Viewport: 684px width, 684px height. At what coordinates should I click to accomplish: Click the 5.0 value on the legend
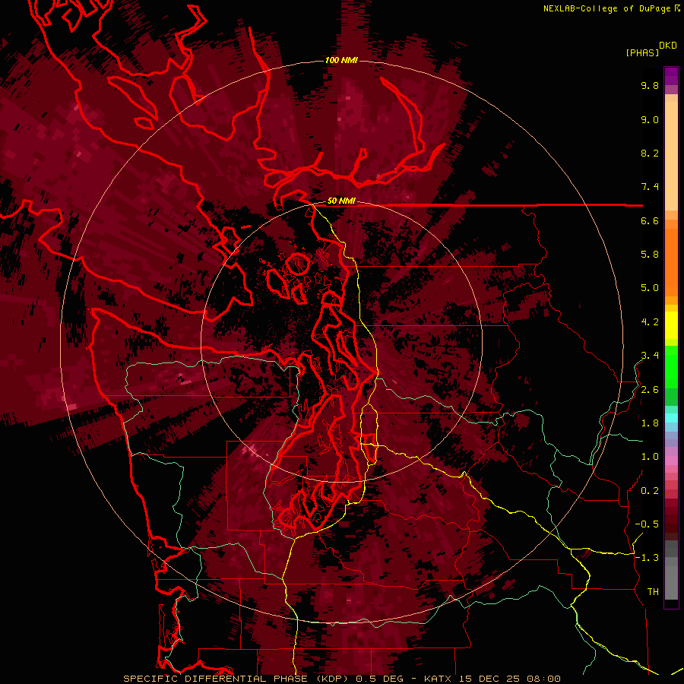point(650,288)
